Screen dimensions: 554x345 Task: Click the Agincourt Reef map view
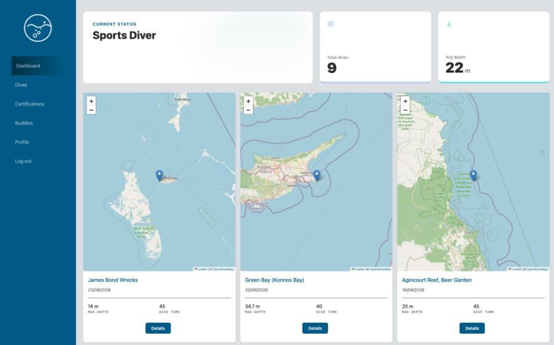coord(473,182)
